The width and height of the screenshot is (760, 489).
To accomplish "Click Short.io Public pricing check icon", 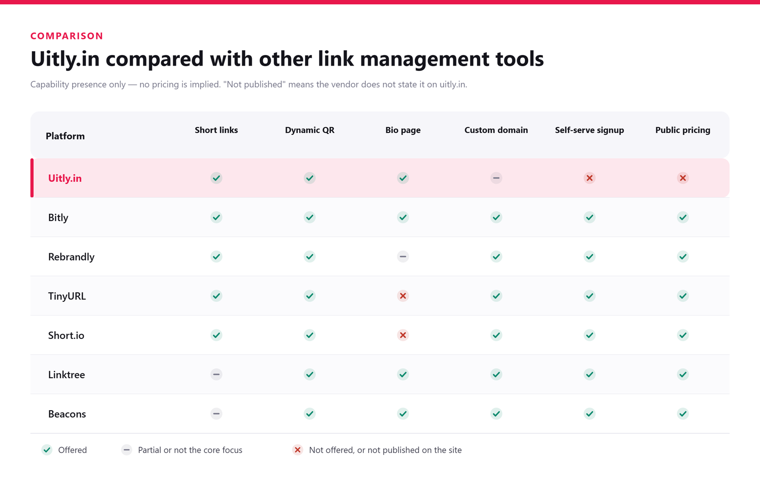I will coord(683,335).
